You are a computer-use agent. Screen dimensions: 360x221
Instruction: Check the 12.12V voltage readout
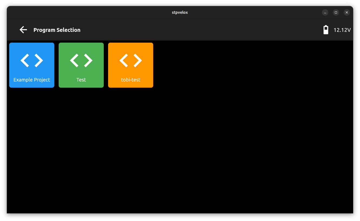[x=342, y=30]
